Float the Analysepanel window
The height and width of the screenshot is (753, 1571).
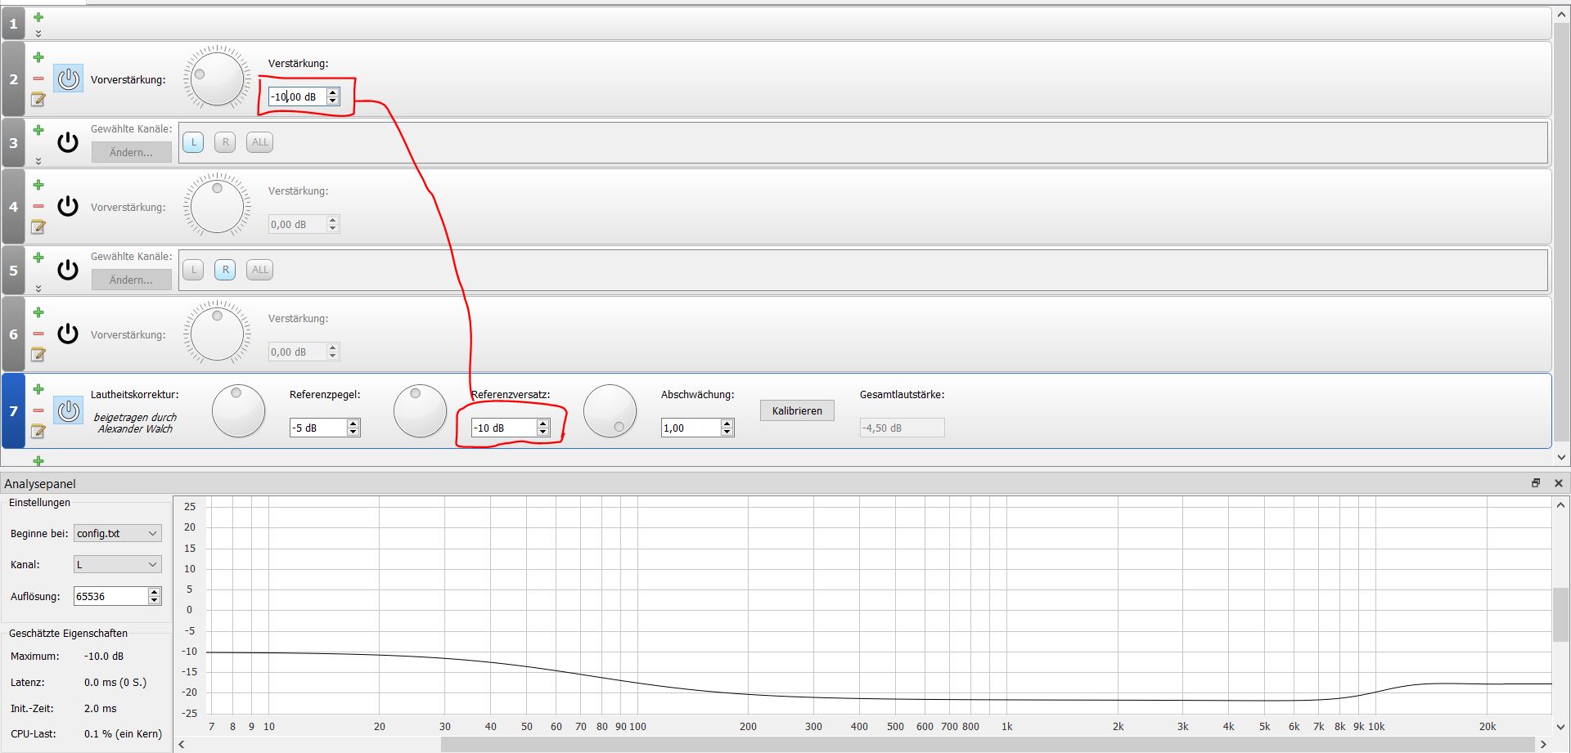click(1536, 483)
